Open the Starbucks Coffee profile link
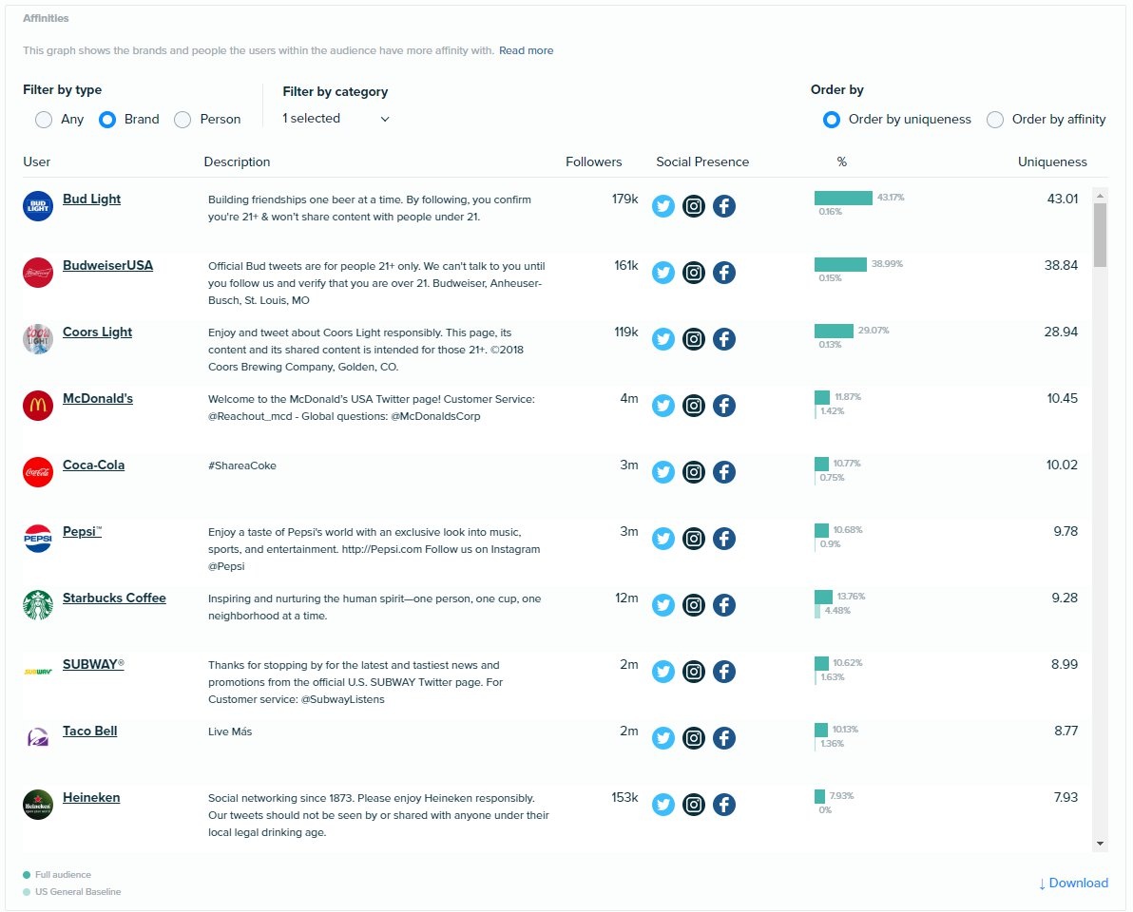The image size is (1133, 912). 114,598
